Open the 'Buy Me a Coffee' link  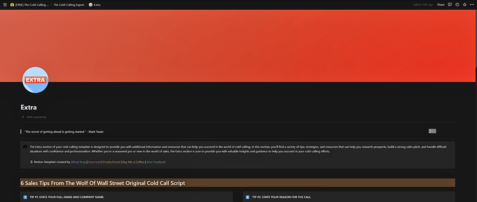click(x=133, y=162)
